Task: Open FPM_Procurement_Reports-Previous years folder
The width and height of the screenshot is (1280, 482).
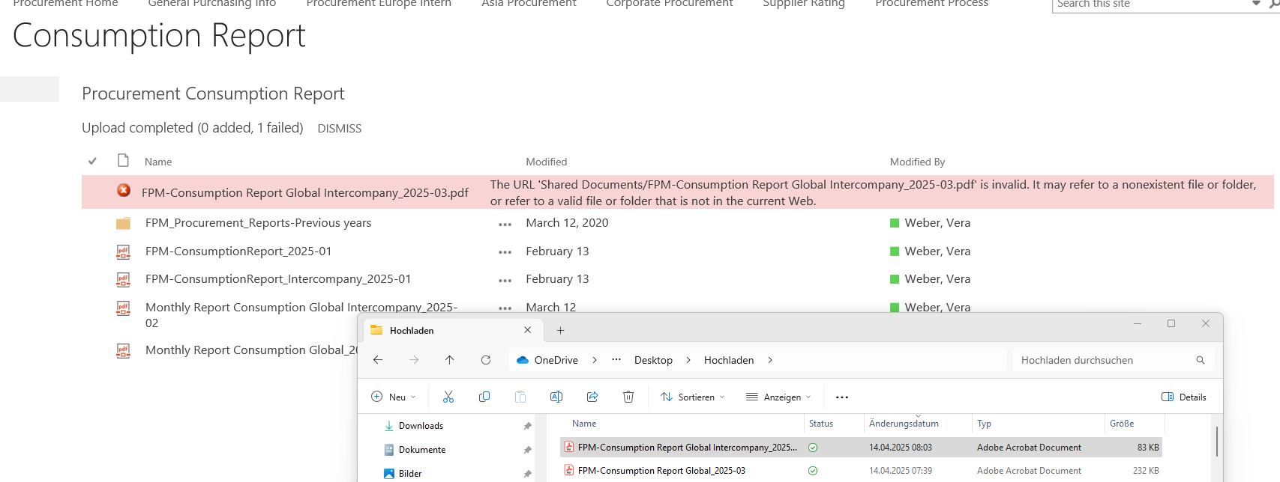Action: pyautogui.click(x=258, y=223)
